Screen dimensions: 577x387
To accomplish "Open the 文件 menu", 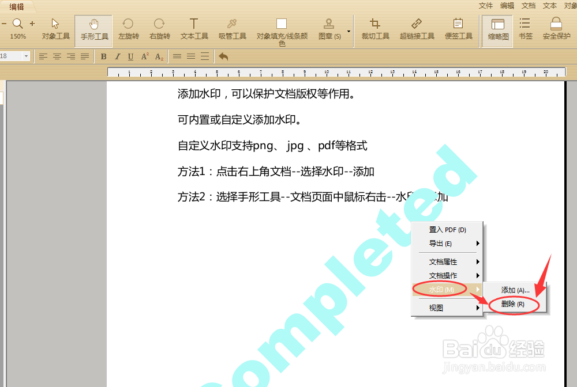I will tap(486, 6).
